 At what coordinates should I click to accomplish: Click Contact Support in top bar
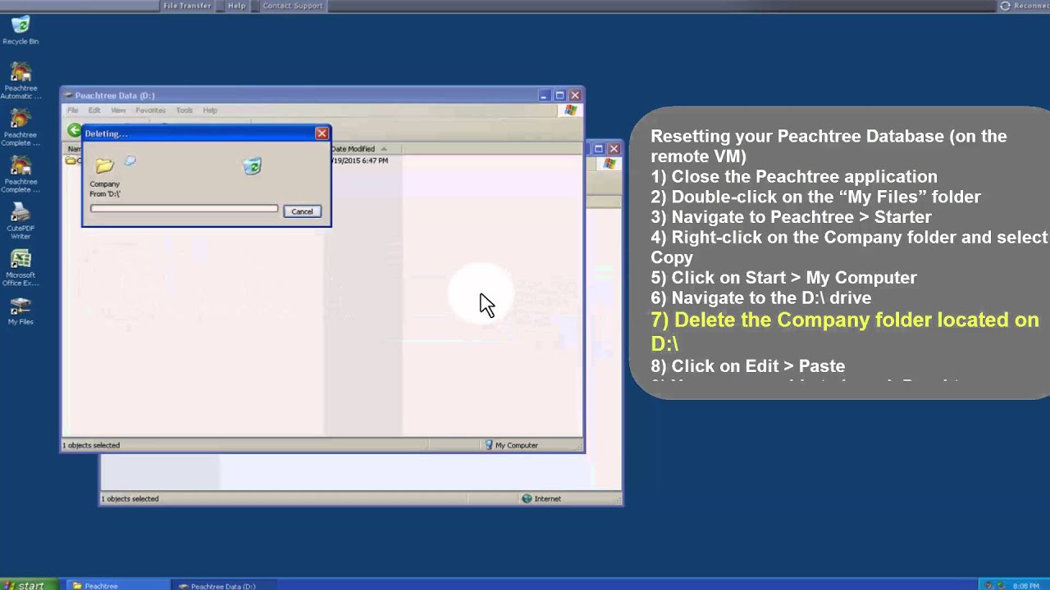[292, 6]
